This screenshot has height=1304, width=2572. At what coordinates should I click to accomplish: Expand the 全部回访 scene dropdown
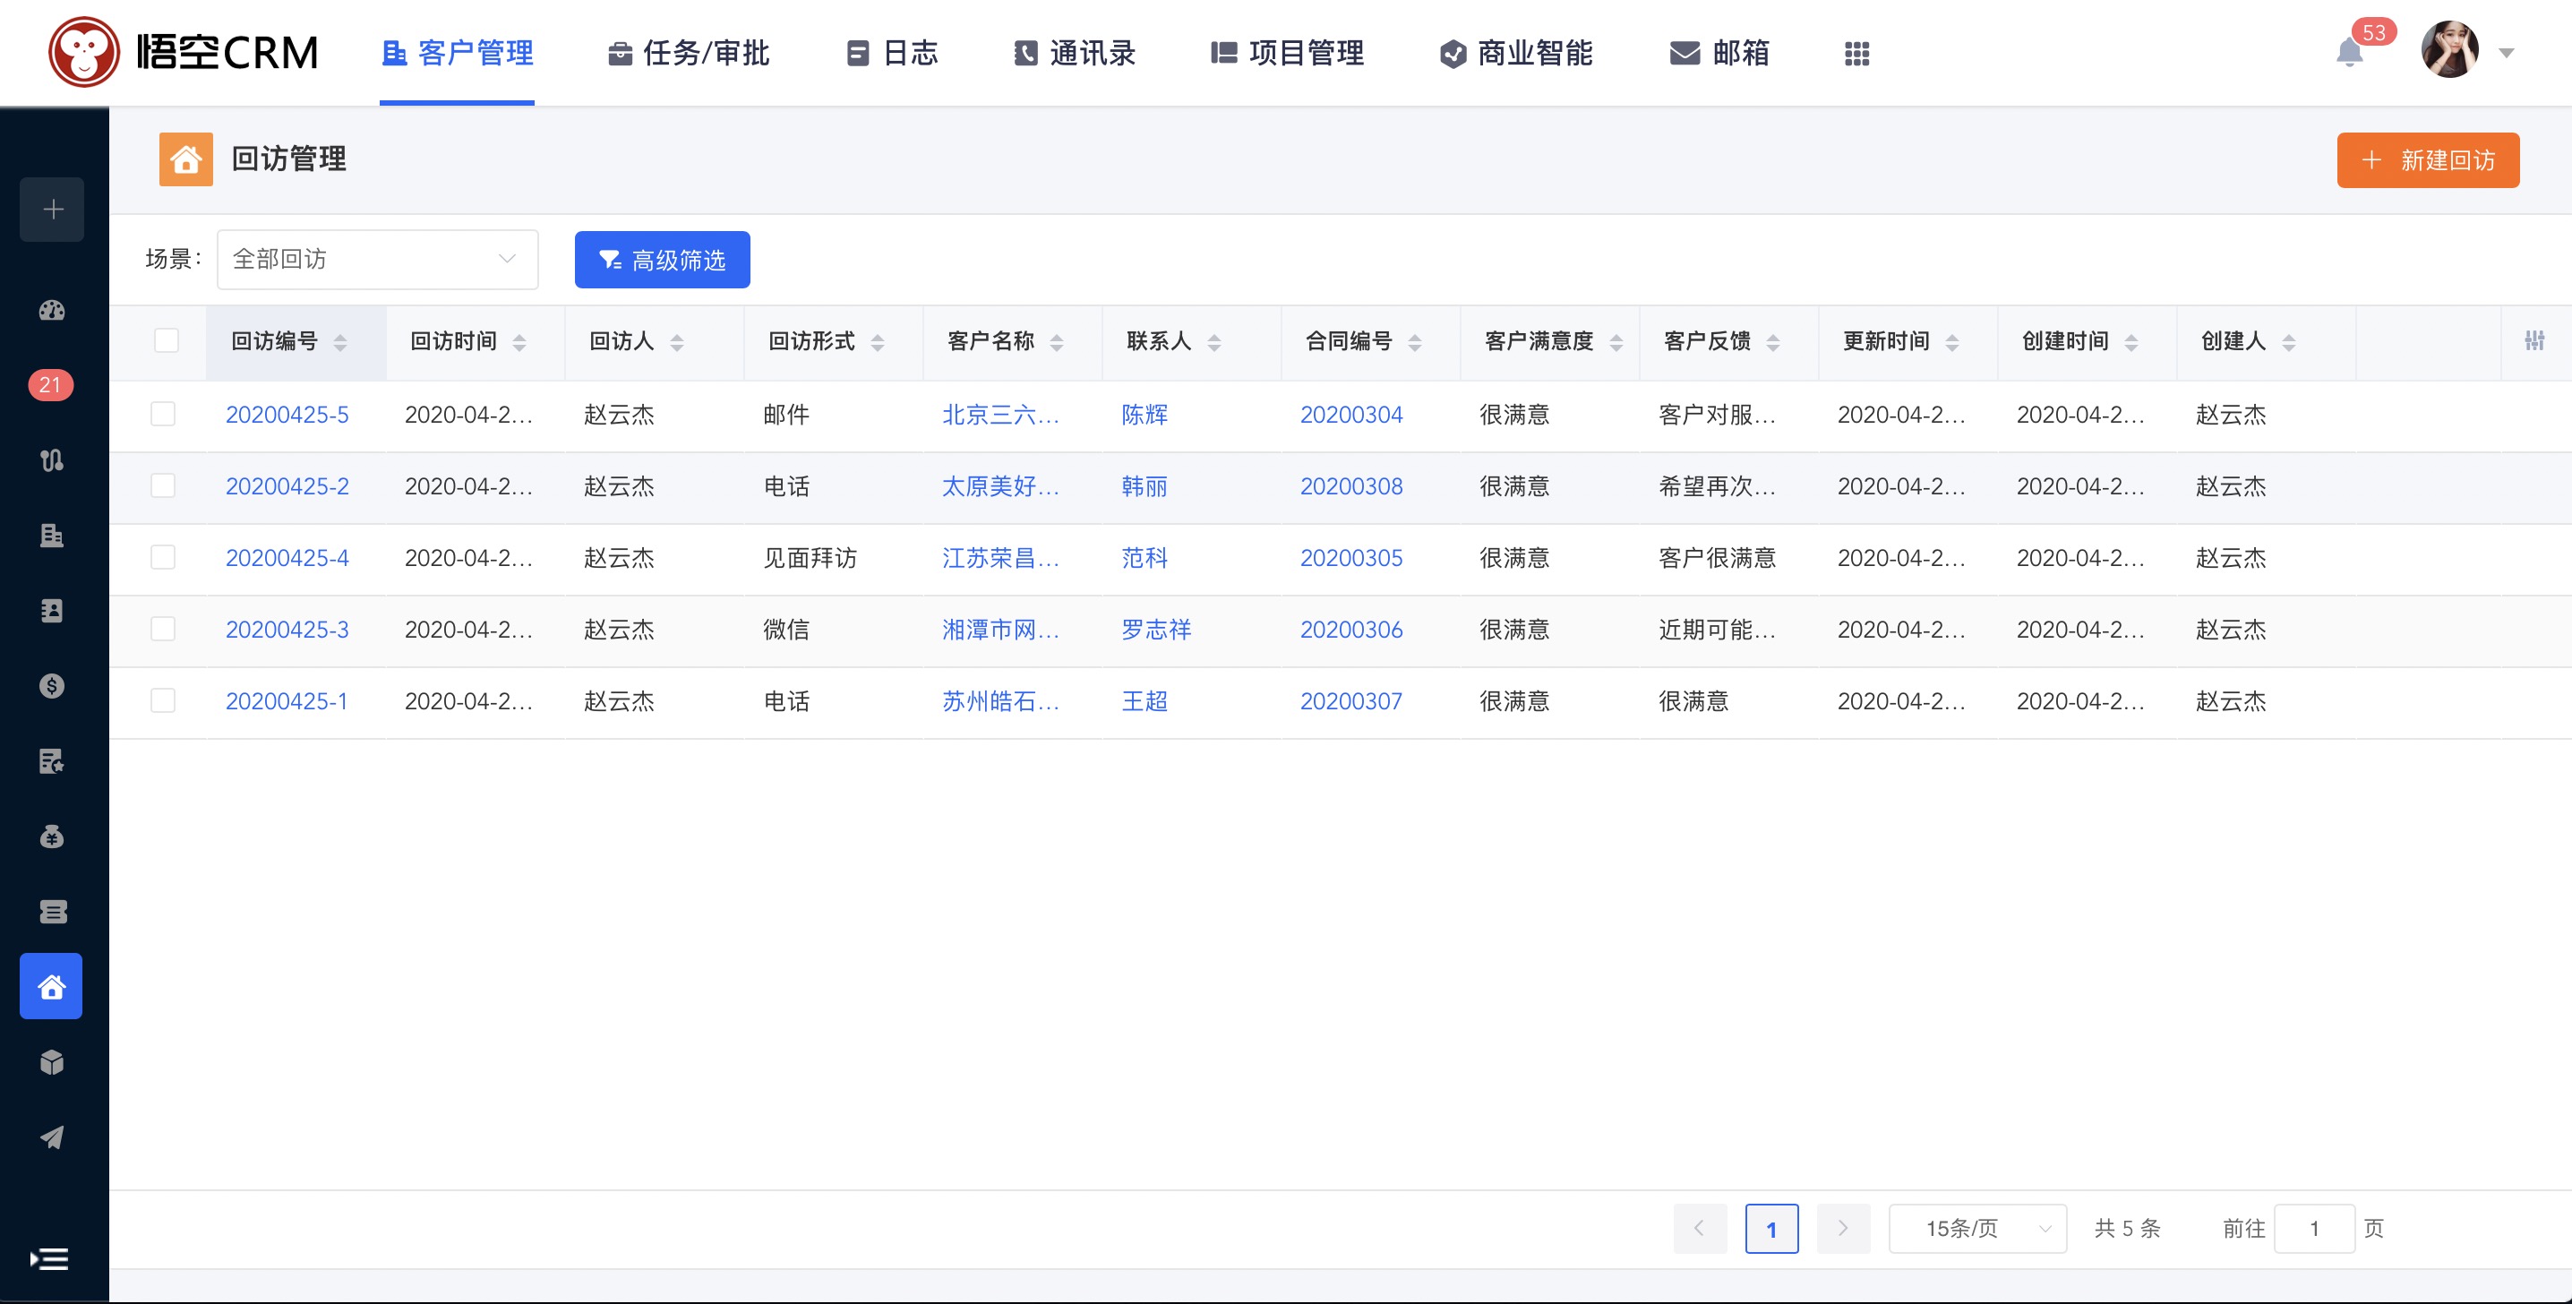[377, 260]
